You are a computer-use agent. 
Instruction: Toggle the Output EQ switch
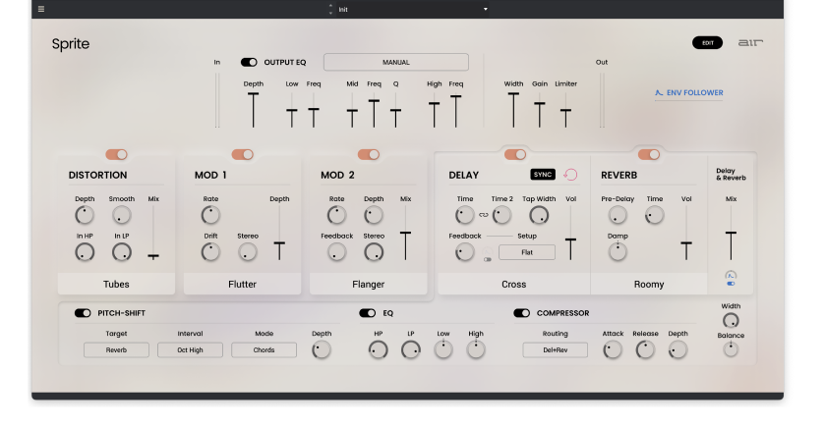coord(249,62)
